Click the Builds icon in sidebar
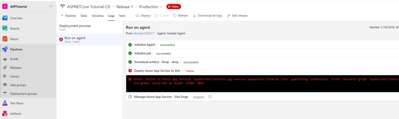Screen dimensions: 399x119 coord(5,59)
